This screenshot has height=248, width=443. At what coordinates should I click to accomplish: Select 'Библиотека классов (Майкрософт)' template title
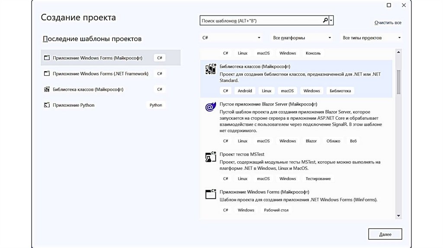point(255,67)
